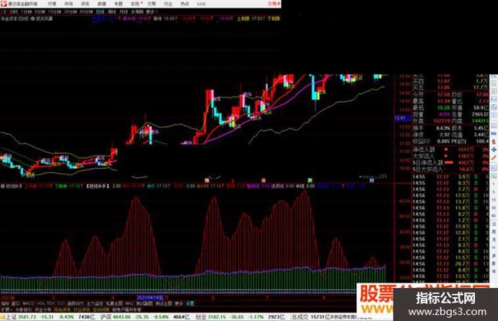Open the 行业 menu

168,4
